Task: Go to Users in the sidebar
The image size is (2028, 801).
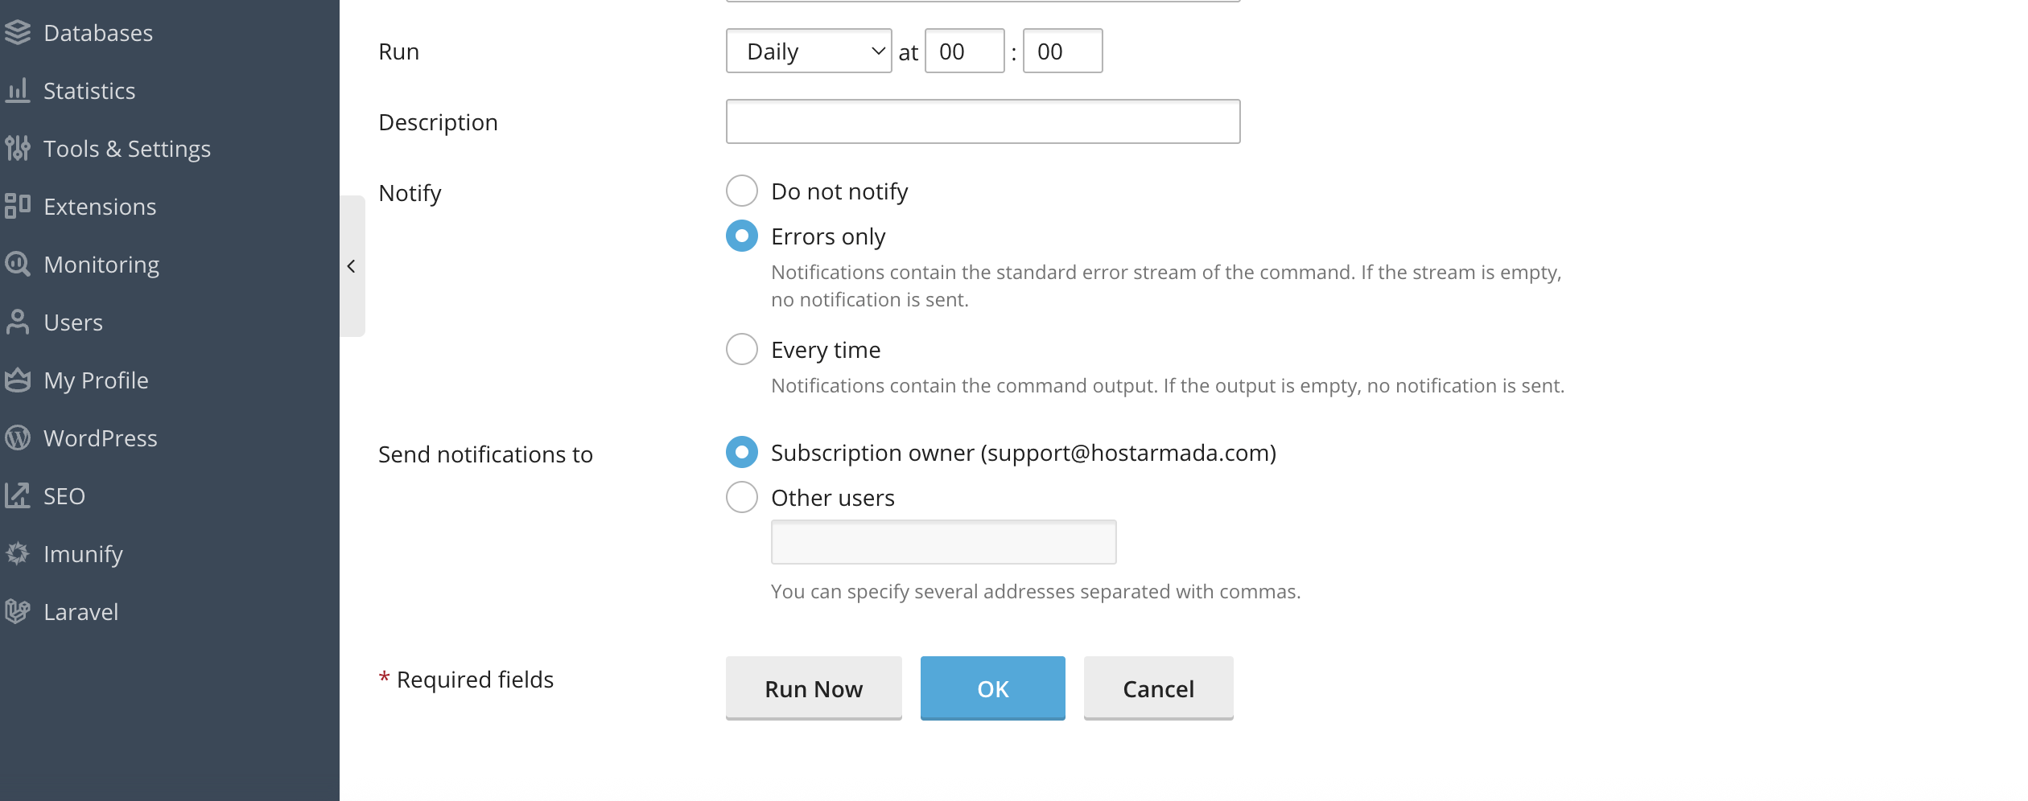Action: pyautogui.click(x=73, y=322)
